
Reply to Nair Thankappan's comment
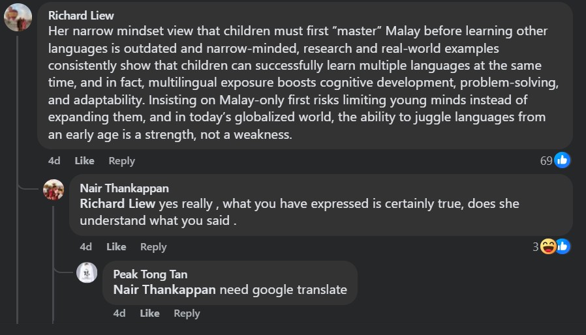pos(153,247)
